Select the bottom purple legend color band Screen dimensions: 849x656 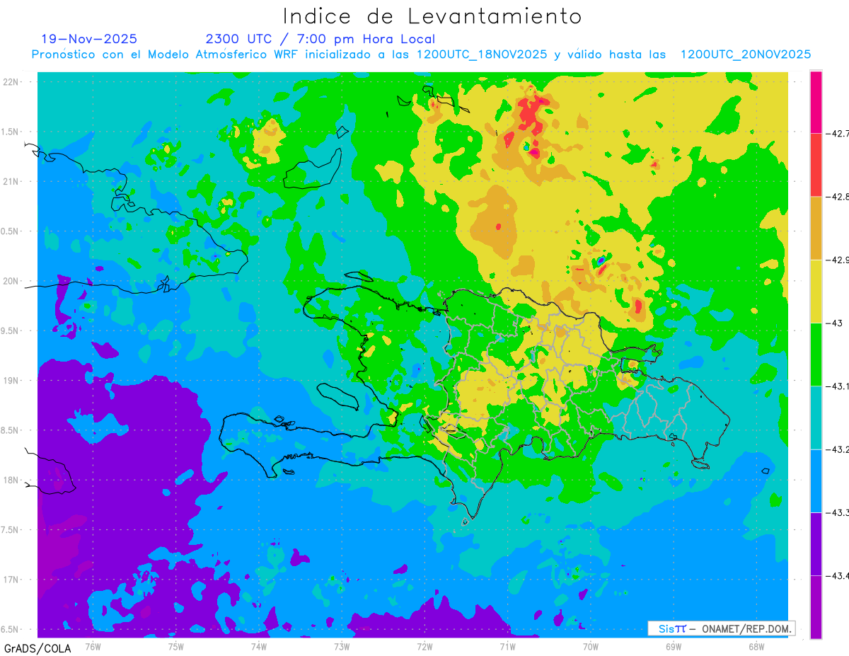coord(816,606)
